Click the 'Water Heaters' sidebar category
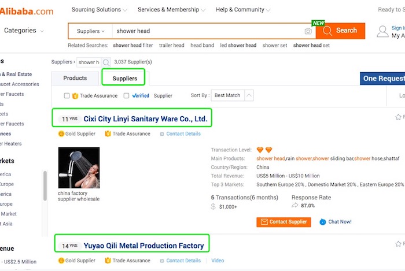The width and height of the screenshot is (405, 271). click(11, 144)
